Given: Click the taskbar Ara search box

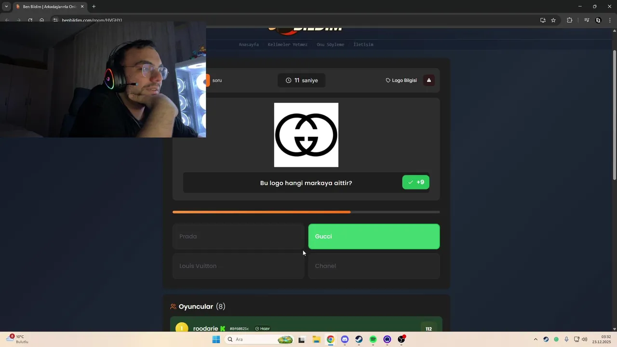Looking at the screenshot, I should (x=260, y=339).
